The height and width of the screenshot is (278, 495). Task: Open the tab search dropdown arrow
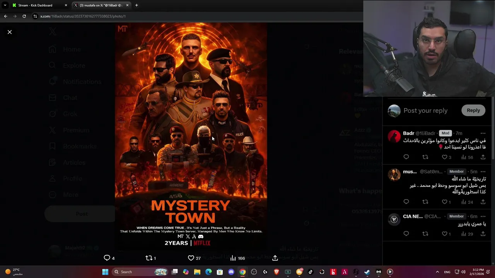point(5,5)
